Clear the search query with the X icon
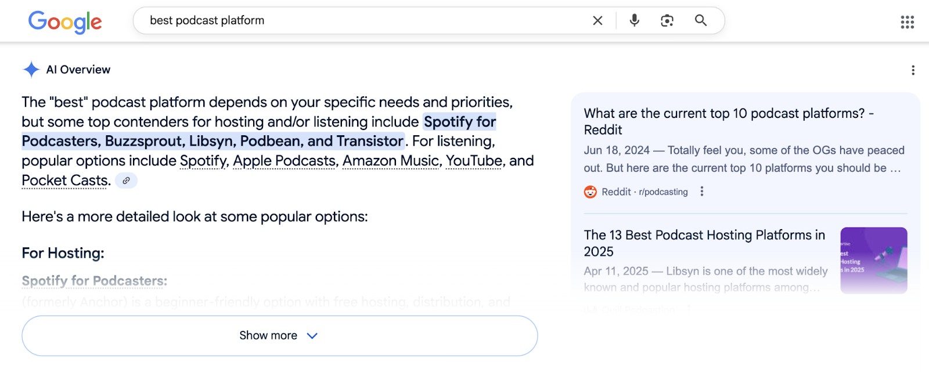929x372 pixels. tap(597, 20)
